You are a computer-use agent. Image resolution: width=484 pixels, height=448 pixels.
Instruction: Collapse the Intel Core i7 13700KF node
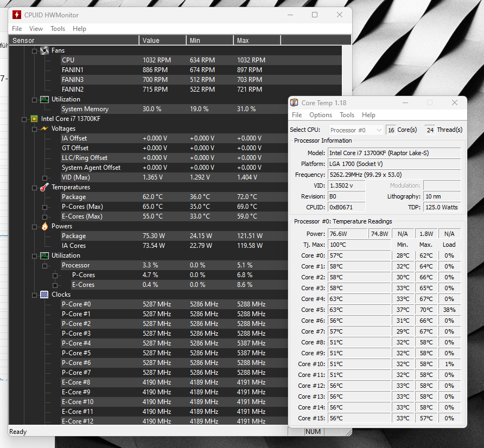pyautogui.click(x=24, y=119)
